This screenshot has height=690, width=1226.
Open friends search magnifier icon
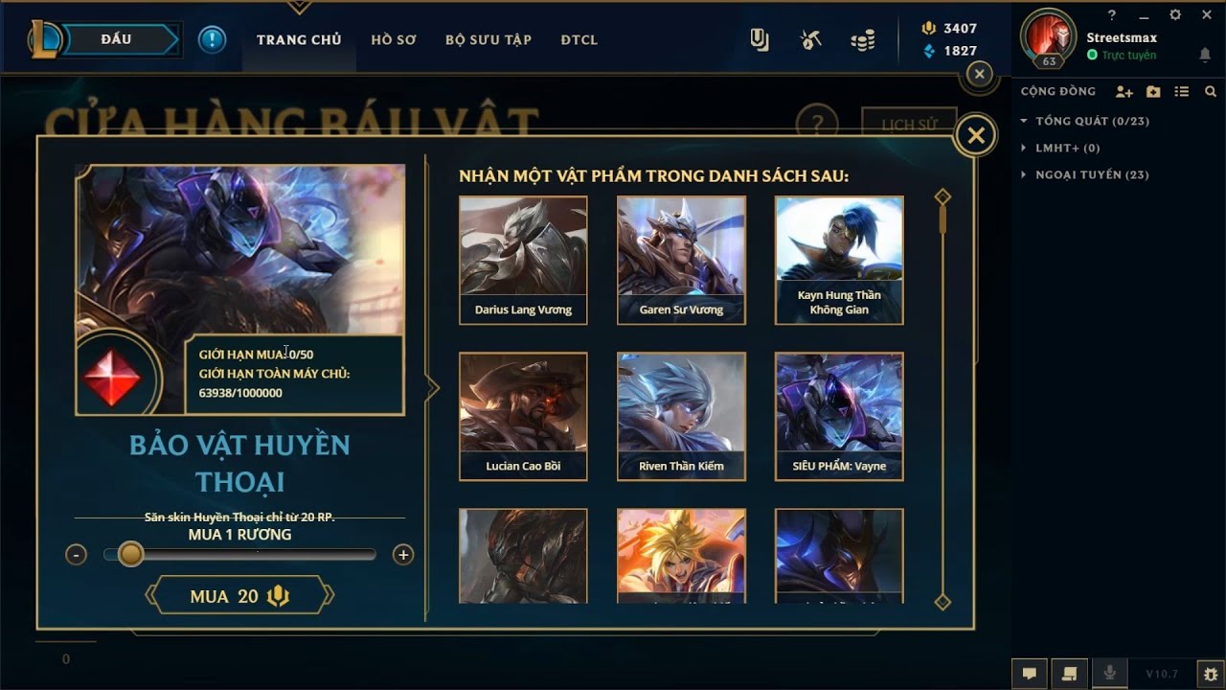point(1211,92)
